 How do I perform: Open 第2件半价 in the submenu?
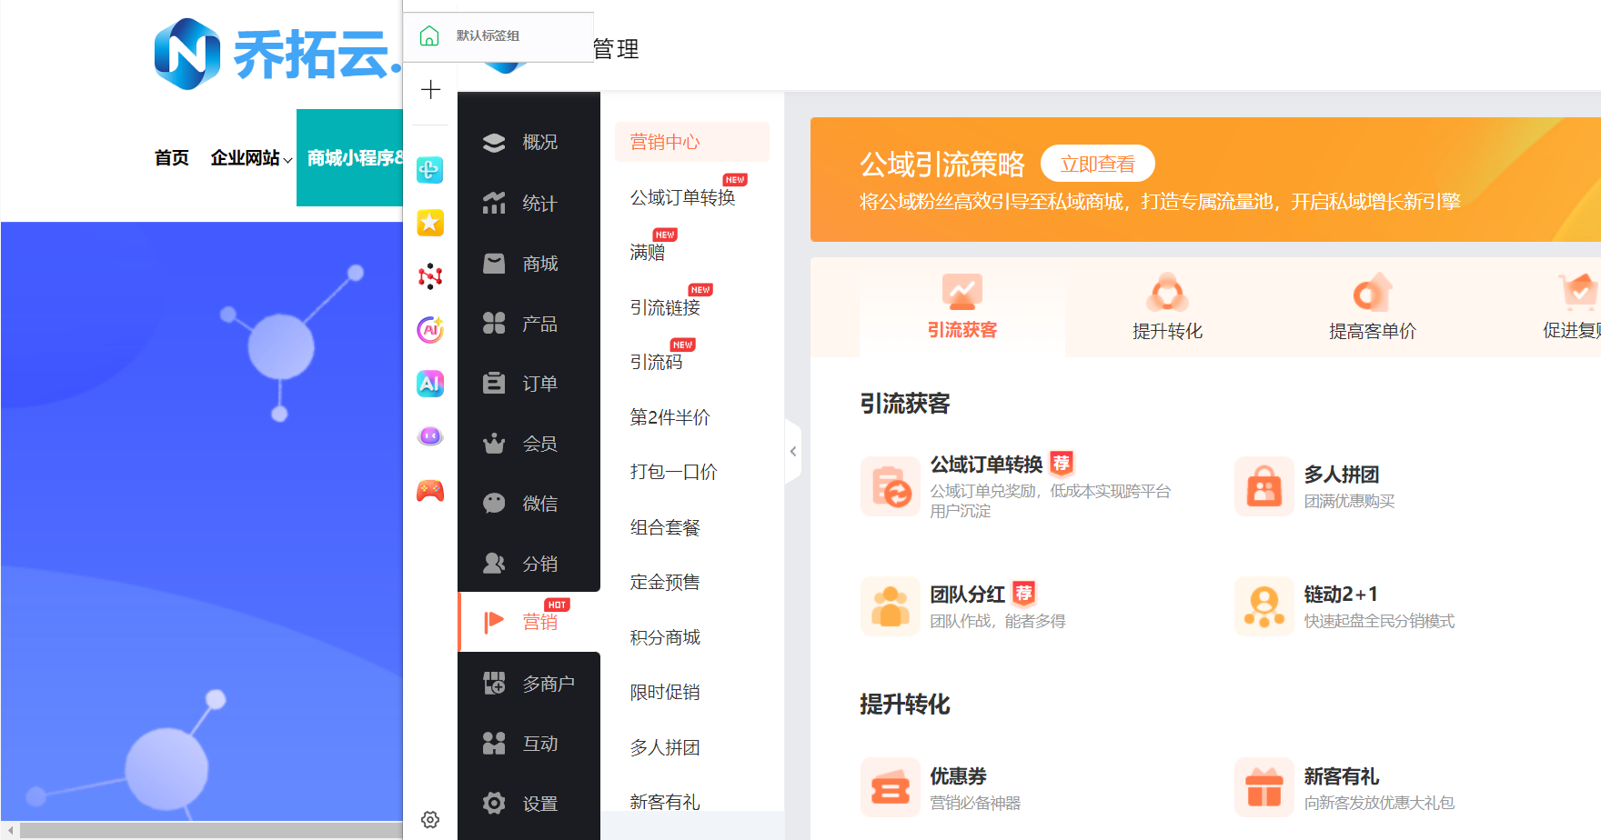(670, 417)
